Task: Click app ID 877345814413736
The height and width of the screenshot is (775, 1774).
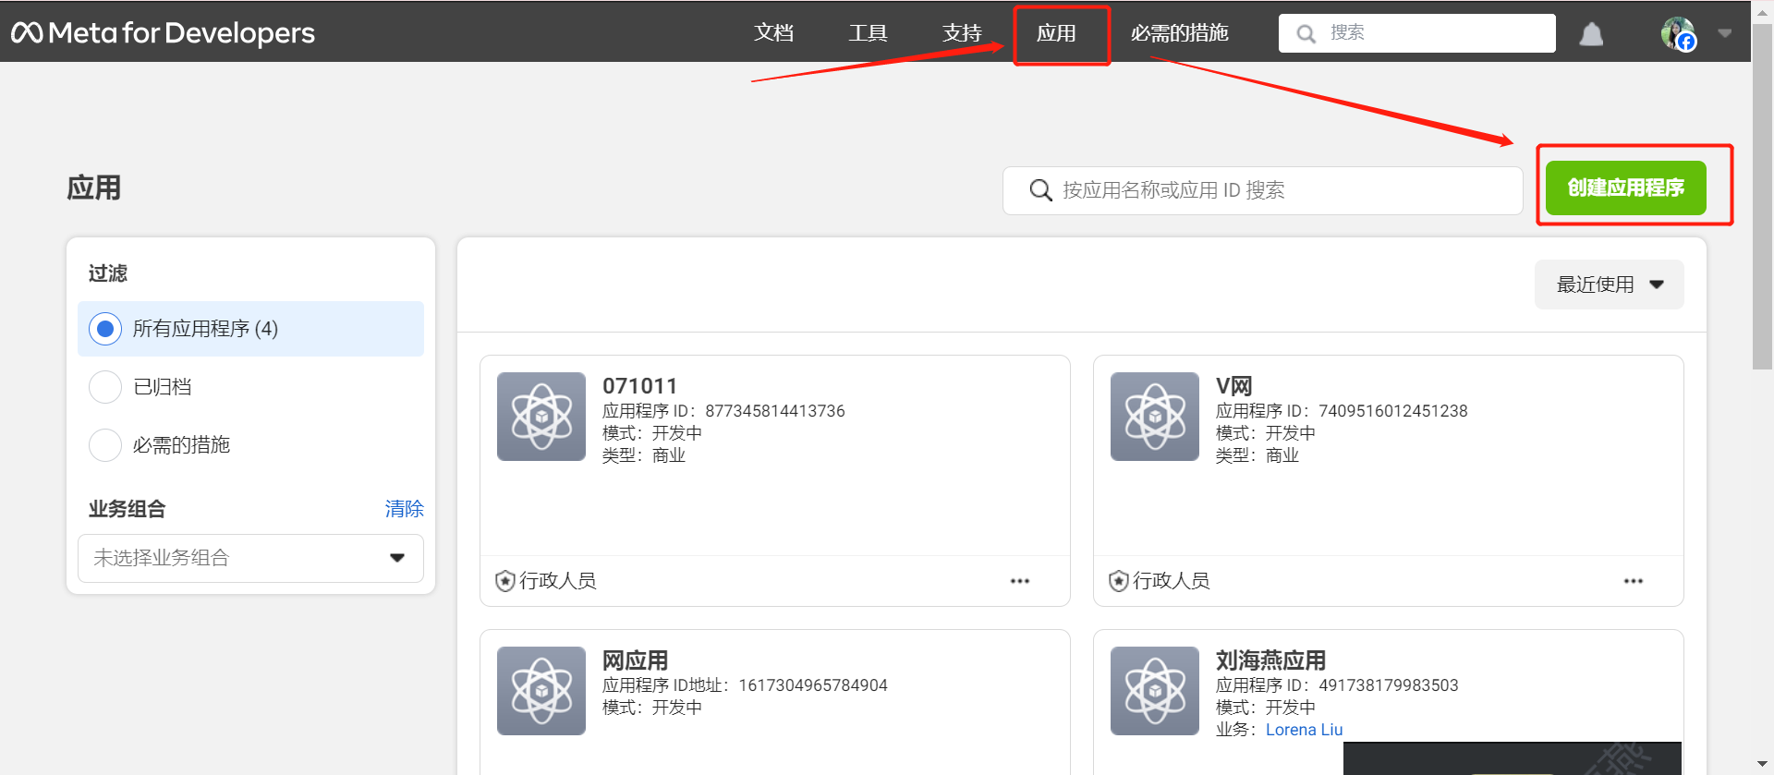Action: (775, 411)
